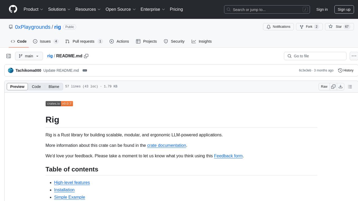Screen dimensions: 358x201
Task: Open the Tachikoma000 avatar profile
Action: pyautogui.click(x=11, y=70)
